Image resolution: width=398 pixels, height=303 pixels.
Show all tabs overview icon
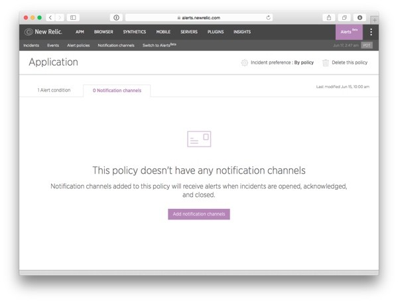point(344,17)
